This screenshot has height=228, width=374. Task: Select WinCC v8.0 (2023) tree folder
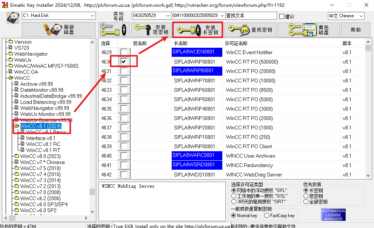(40, 156)
